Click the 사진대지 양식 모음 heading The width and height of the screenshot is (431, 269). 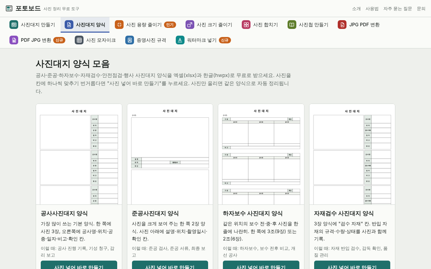(73, 64)
